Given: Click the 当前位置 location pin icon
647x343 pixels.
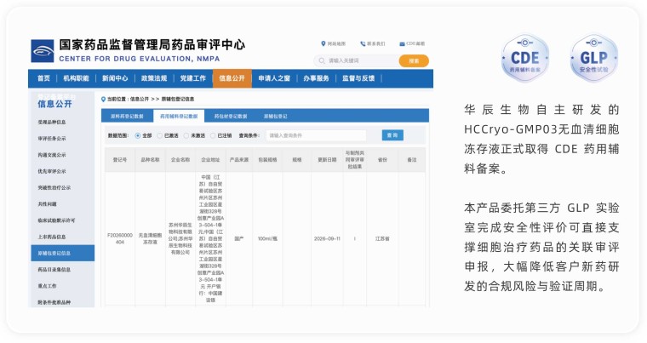Looking at the screenshot, I should point(103,99).
